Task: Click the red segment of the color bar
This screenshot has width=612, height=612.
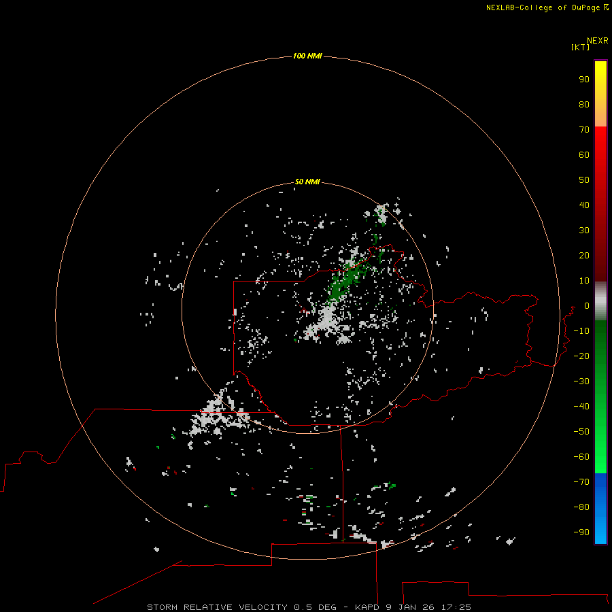Action: click(600, 204)
